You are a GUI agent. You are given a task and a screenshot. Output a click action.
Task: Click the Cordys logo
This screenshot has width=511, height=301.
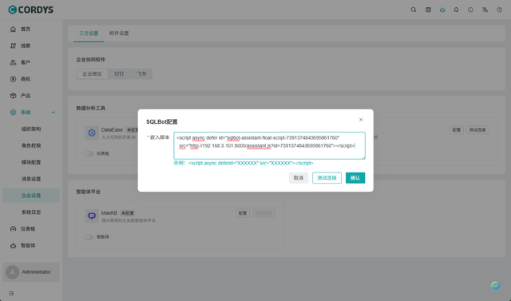[30, 10]
